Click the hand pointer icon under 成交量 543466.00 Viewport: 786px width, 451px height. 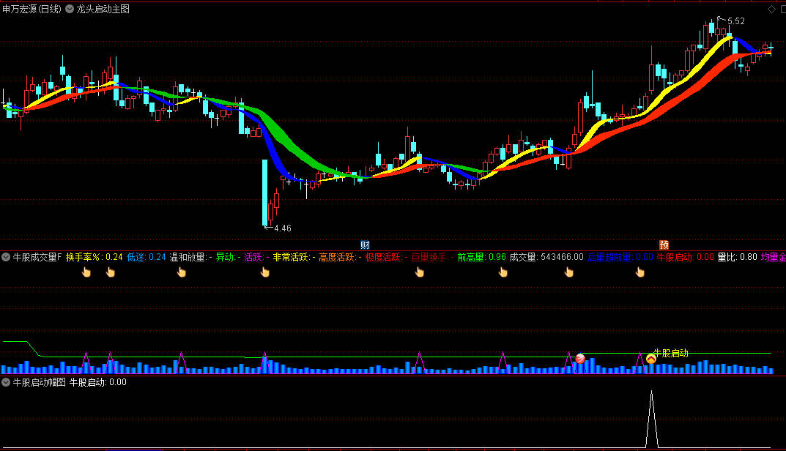coord(569,272)
